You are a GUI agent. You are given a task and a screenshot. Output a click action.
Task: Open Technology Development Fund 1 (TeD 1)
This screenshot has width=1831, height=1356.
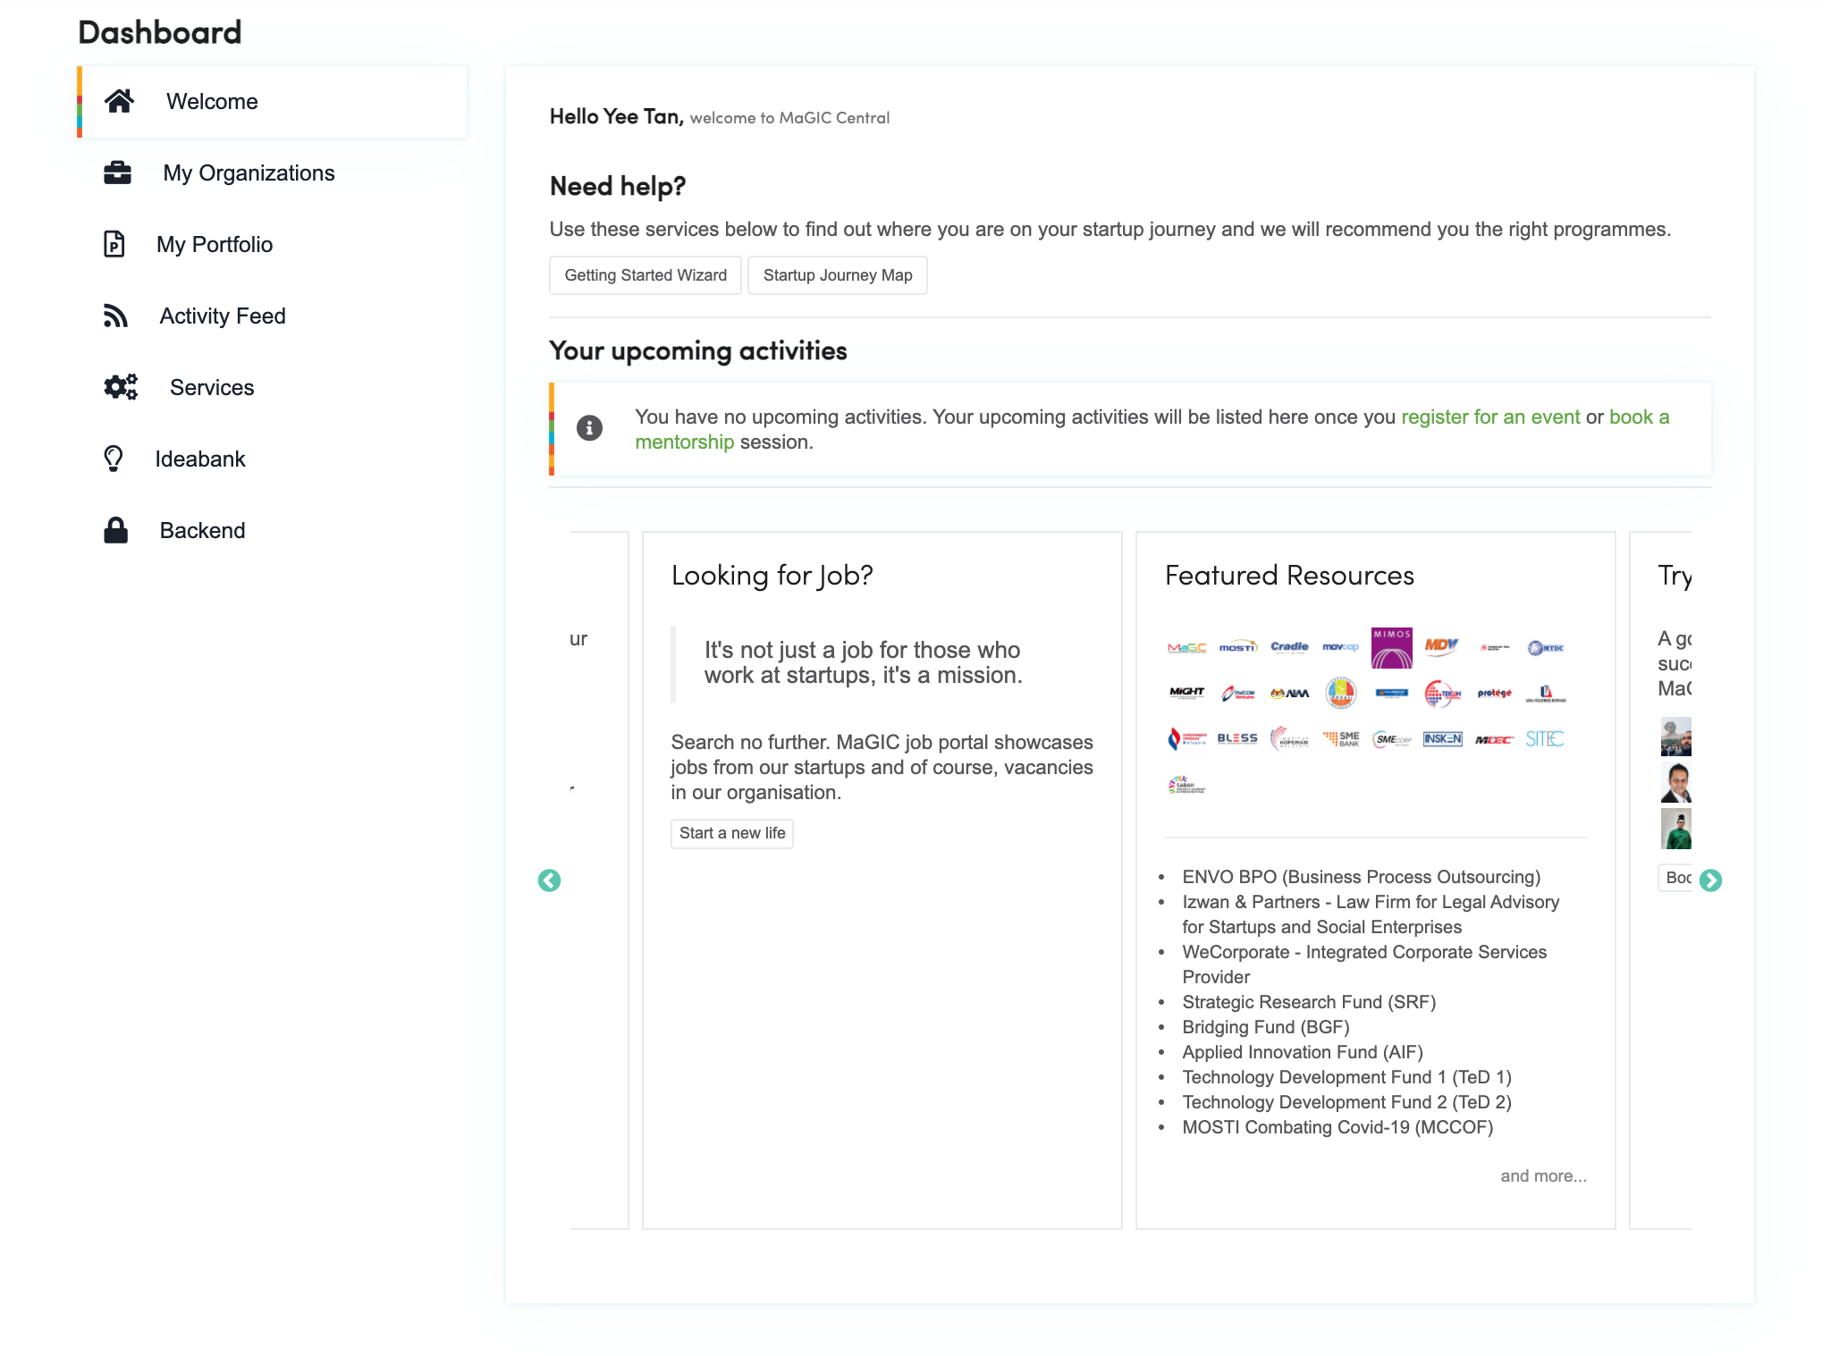[1346, 1077]
